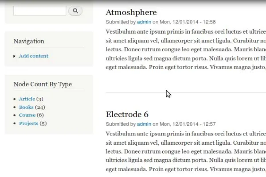Click the Node Count By Type heading
Screen dimensions: 266x177
[43, 84]
